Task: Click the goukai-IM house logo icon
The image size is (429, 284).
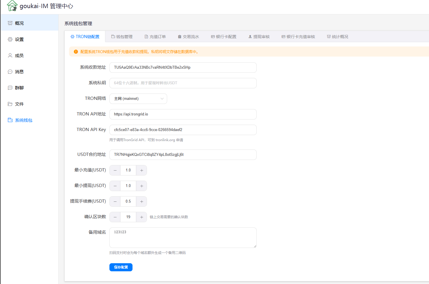Action: coord(12,5)
